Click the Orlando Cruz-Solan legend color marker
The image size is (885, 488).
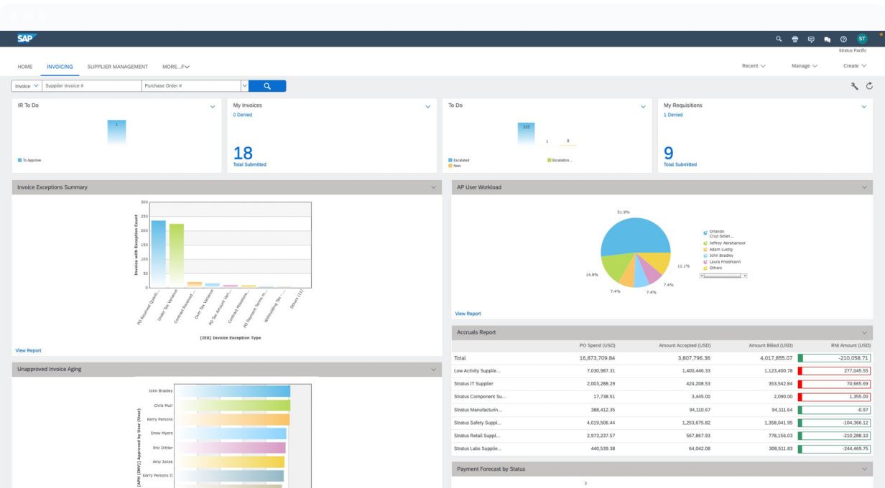[x=705, y=233]
